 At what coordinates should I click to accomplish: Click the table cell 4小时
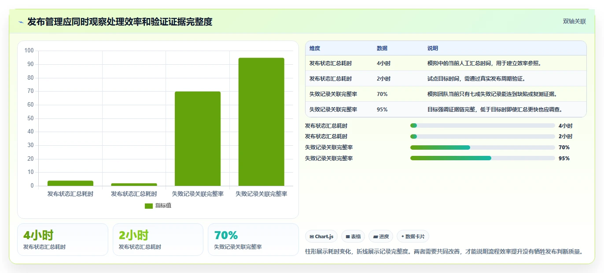[x=383, y=63]
